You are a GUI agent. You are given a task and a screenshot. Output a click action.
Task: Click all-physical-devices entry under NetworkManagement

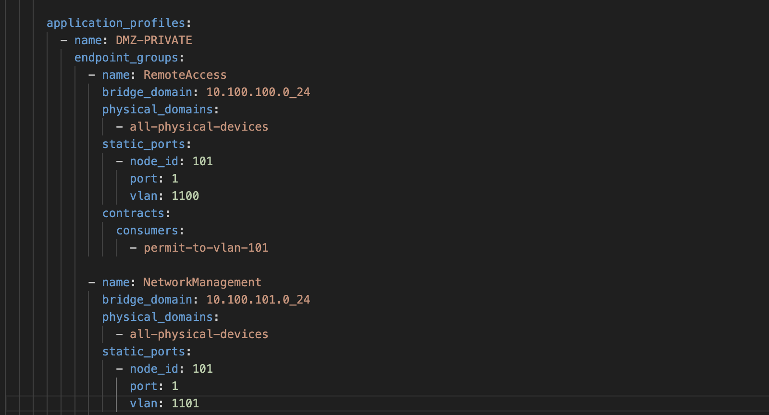[x=199, y=334]
